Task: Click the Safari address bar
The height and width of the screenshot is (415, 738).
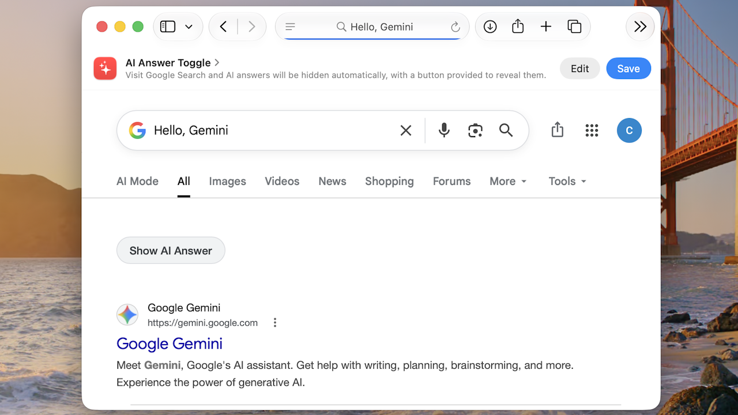Action: 372,27
